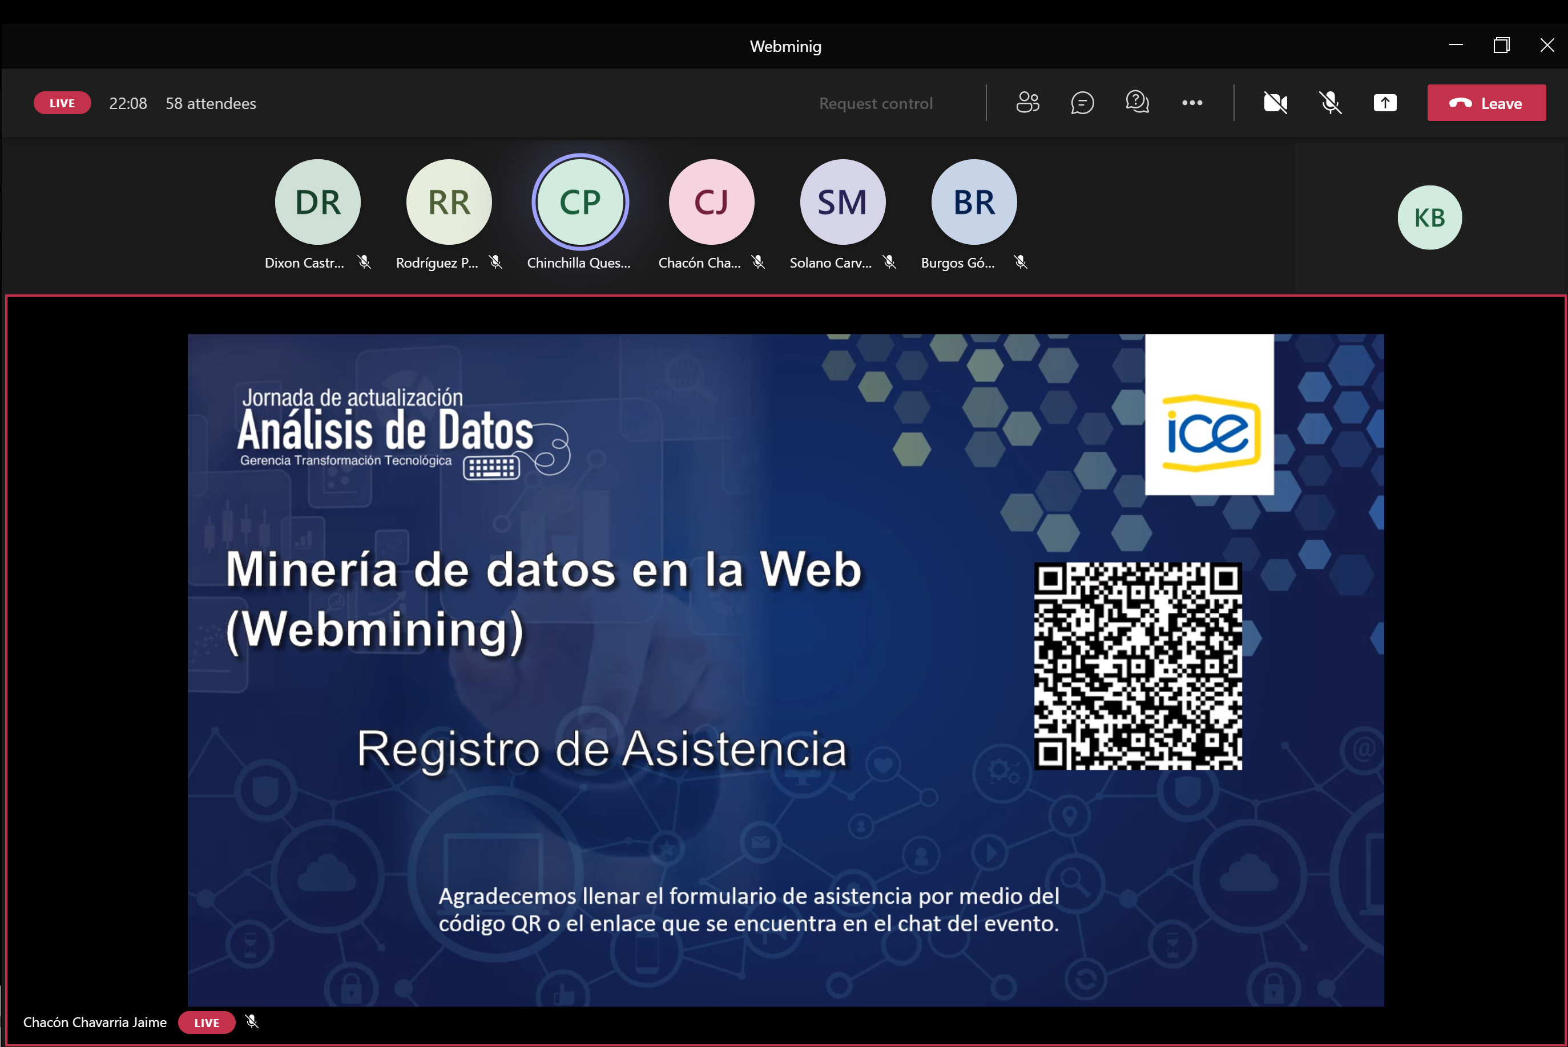
Task: Select the KB participant avatar
Action: click(1429, 218)
